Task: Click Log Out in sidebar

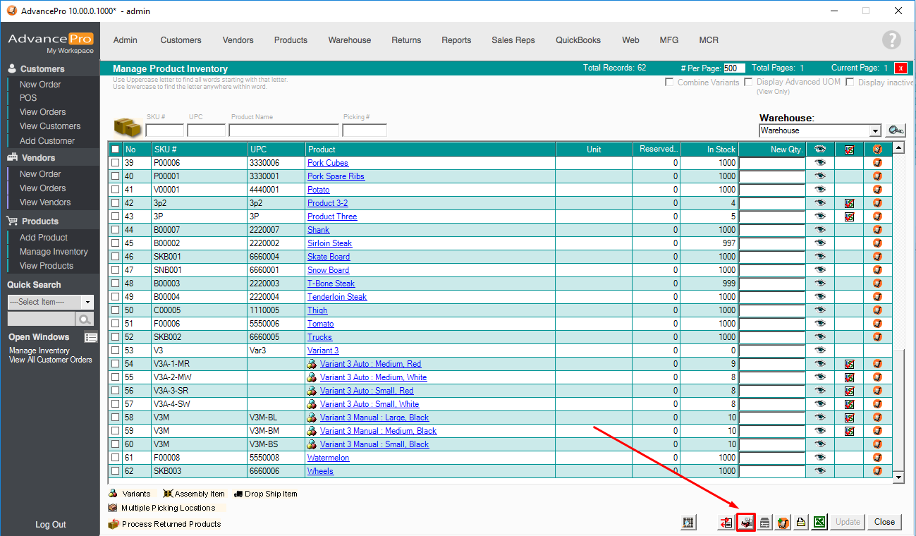Action: (x=51, y=525)
